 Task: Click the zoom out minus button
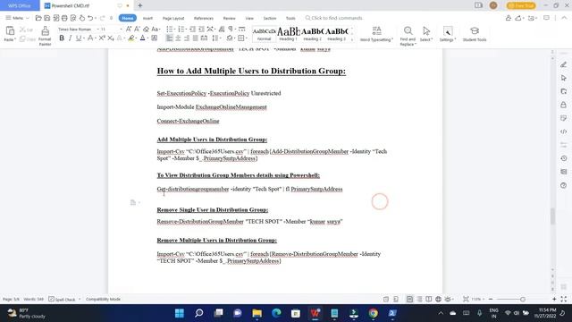pyautogui.click(x=491, y=299)
